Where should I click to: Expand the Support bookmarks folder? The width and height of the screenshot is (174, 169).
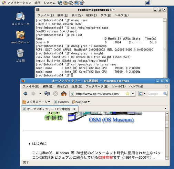click(81, 102)
